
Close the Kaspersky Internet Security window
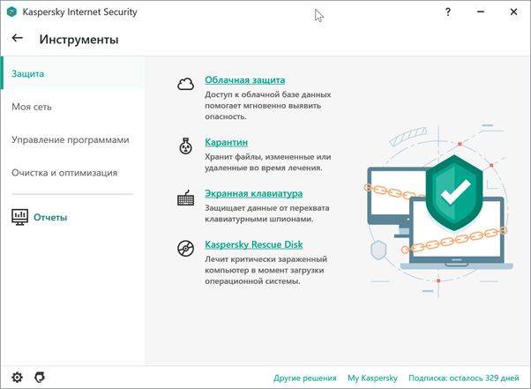pos(513,11)
